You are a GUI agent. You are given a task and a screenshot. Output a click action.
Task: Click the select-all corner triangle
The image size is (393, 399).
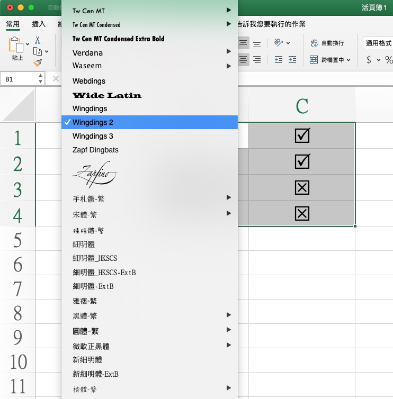[18, 105]
